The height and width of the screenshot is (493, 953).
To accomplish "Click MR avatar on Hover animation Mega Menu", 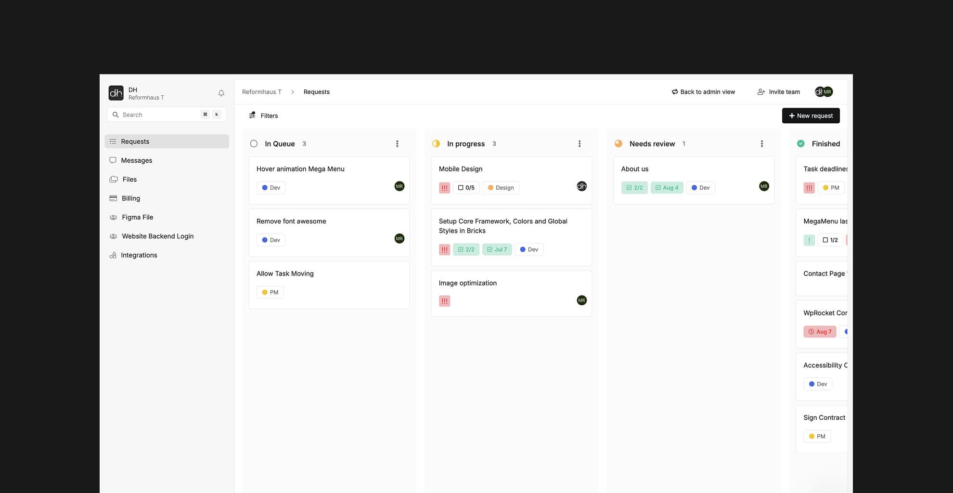I will point(399,186).
